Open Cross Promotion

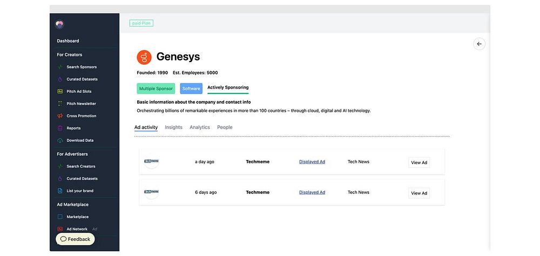click(x=82, y=116)
